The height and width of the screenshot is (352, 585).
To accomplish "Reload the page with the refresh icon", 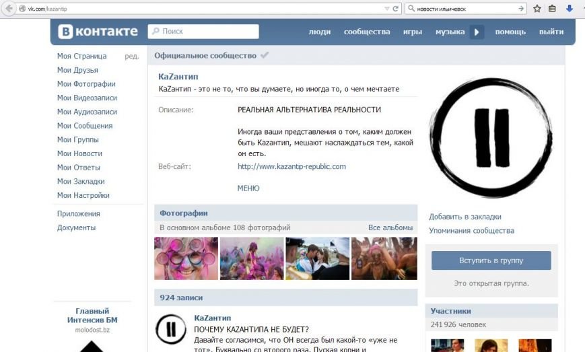I will coord(395,9).
